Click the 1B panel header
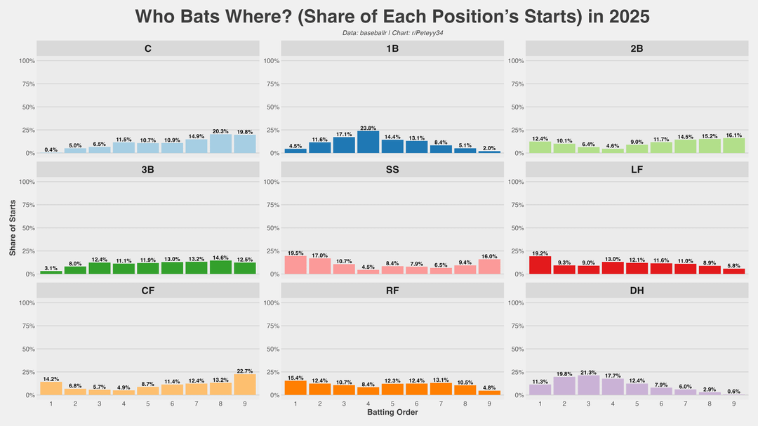Viewport: 758px width, 426px height. tap(392, 48)
